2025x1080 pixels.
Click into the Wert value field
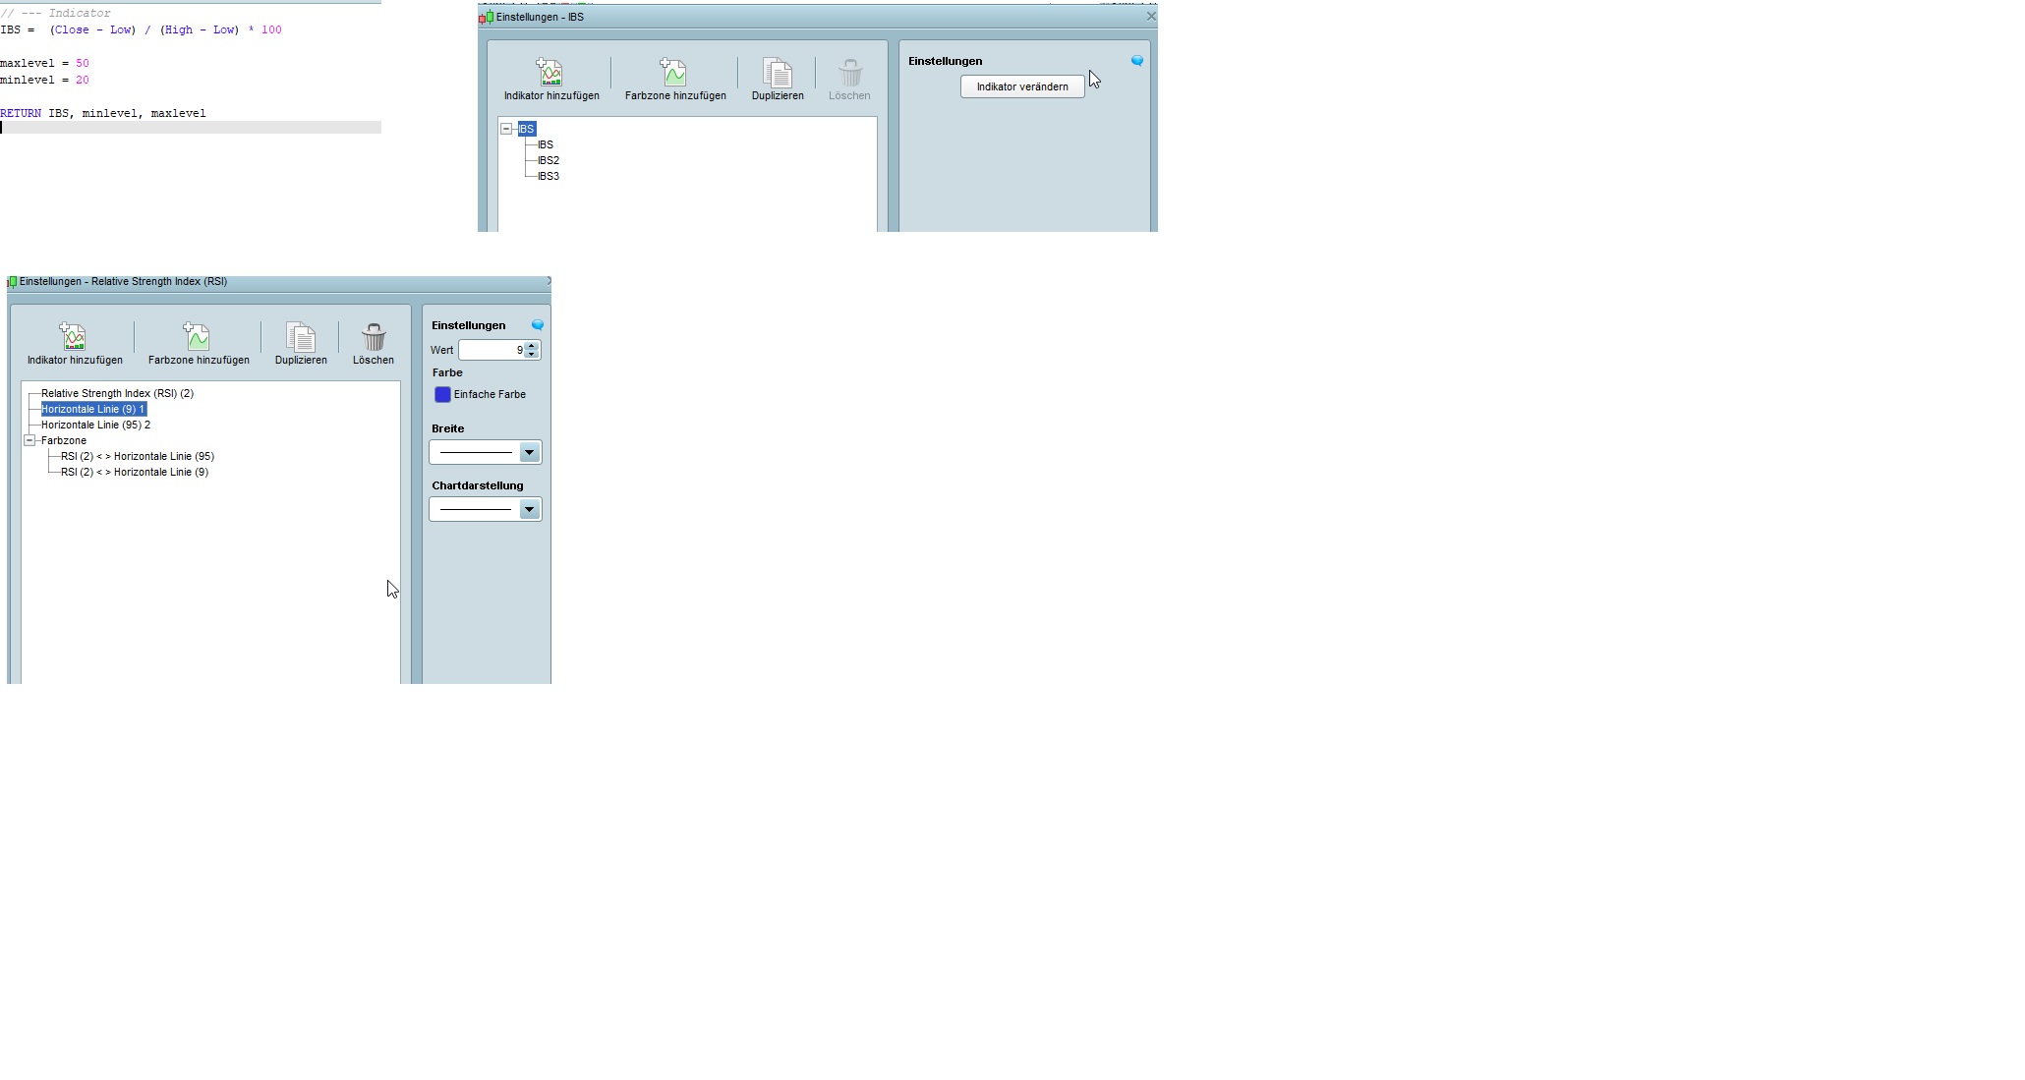click(x=492, y=350)
